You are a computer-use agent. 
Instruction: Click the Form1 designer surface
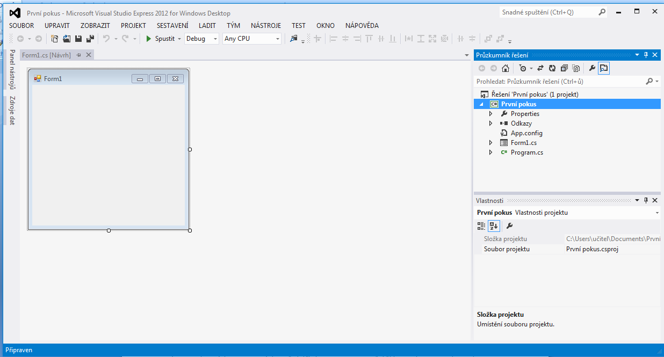pos(109,155)
